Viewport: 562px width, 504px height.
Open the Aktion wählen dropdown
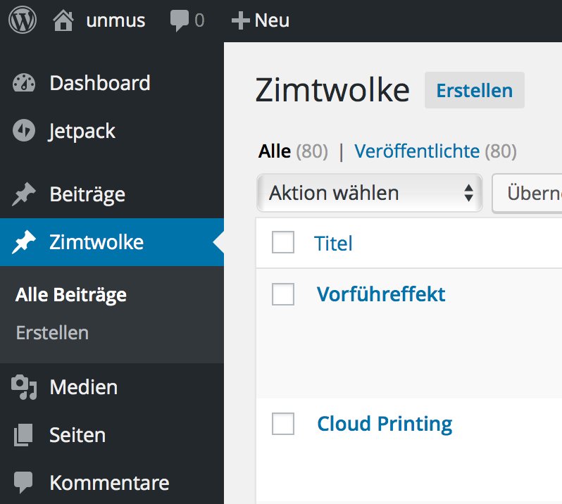[x=370, y=193]
